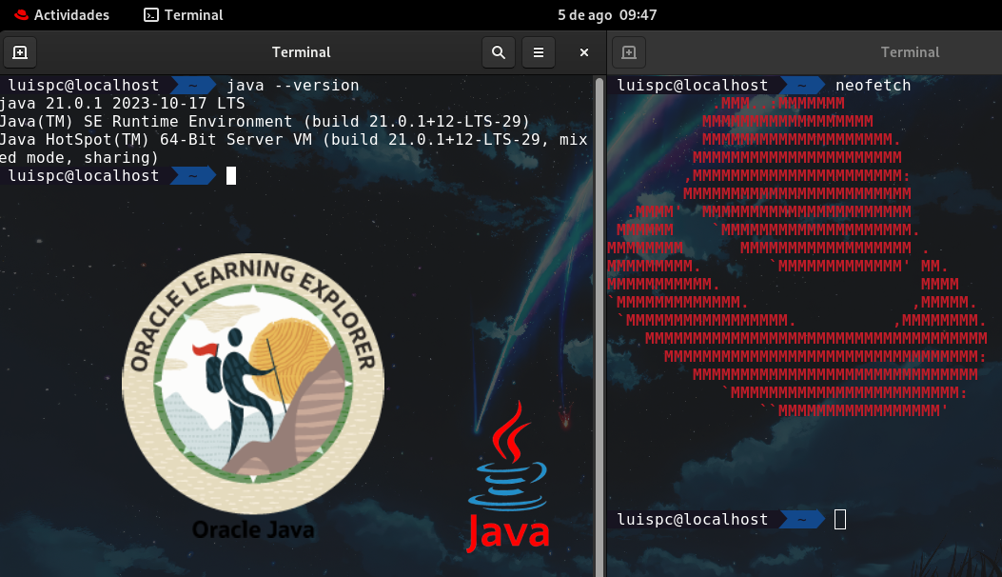Open new tab in left Terminal window

(x=20, y=52)
